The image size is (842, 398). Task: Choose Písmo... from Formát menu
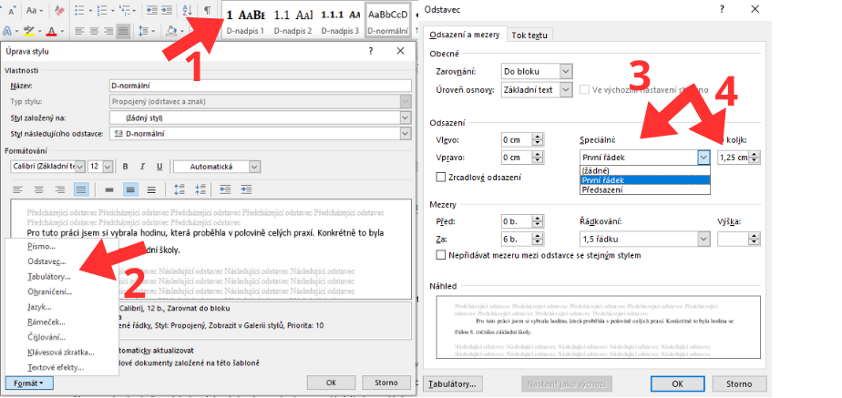(41, 247)
